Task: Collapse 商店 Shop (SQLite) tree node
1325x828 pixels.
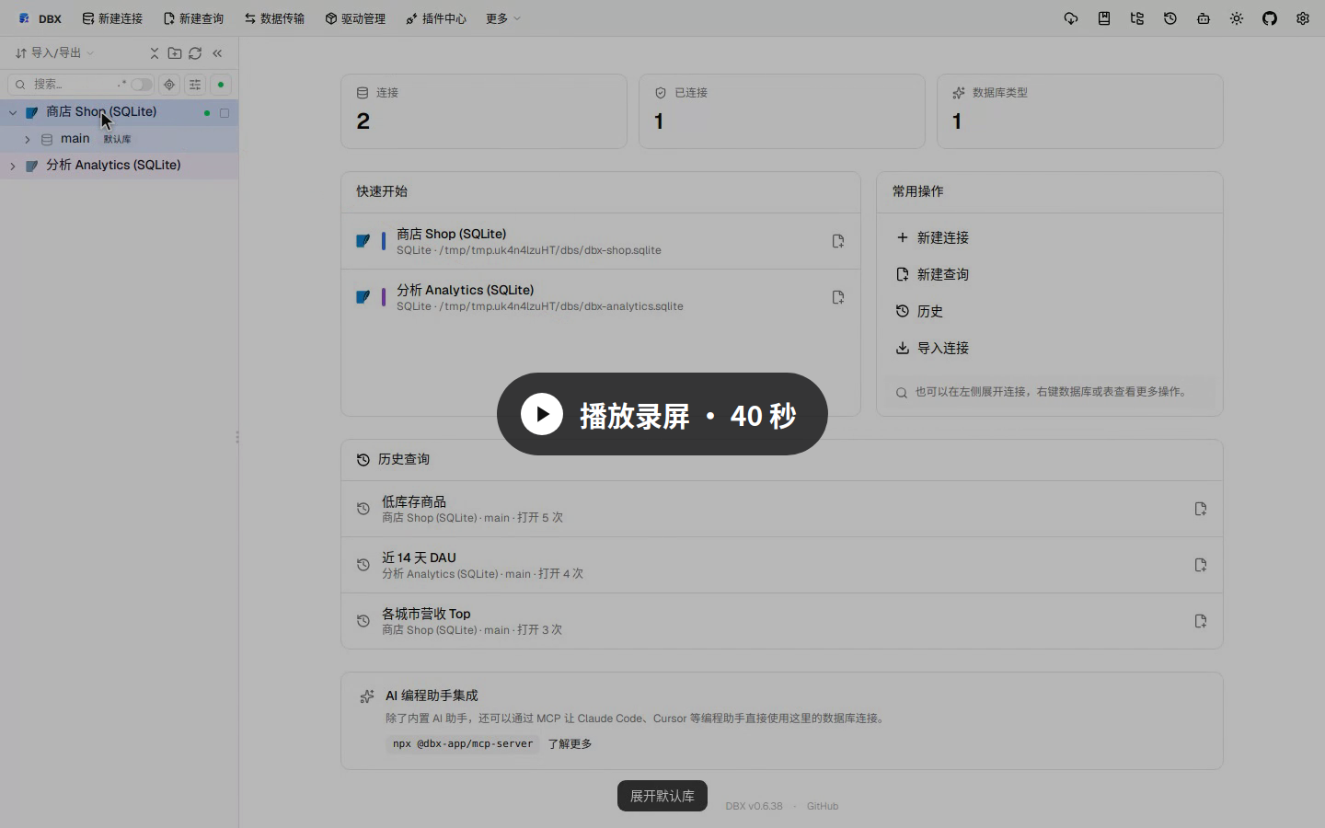Action: pyautogui.click(x=13, y=112)
